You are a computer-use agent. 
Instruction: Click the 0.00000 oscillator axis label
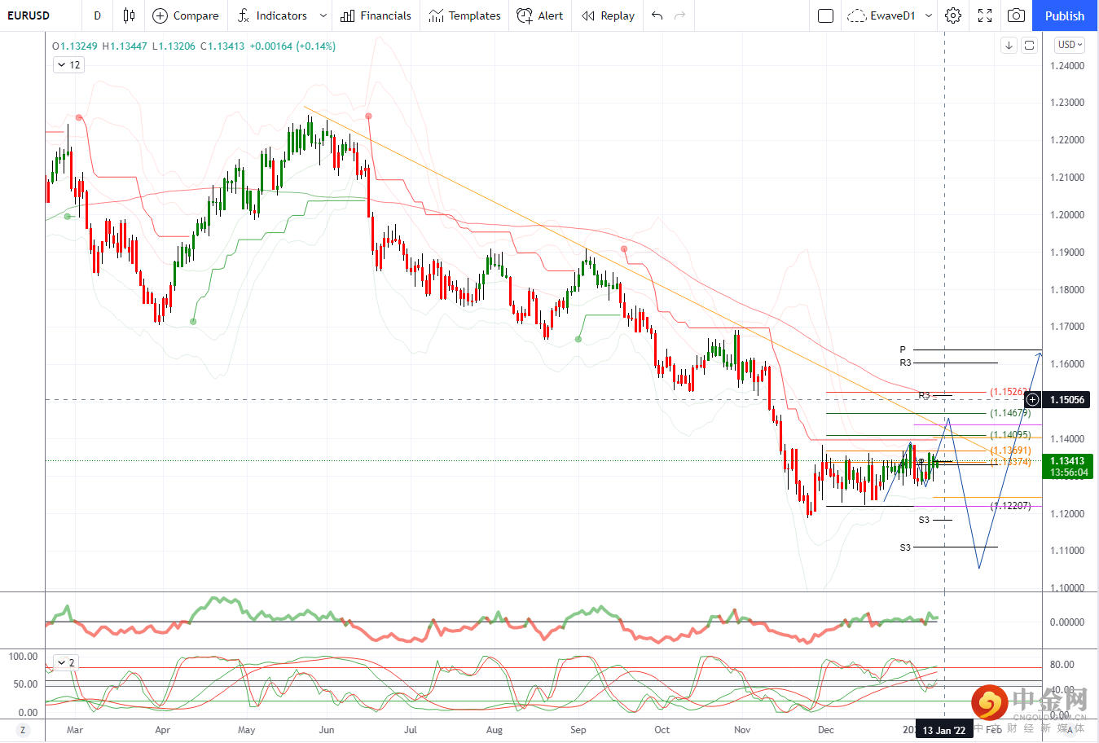tap(1067, 622)
